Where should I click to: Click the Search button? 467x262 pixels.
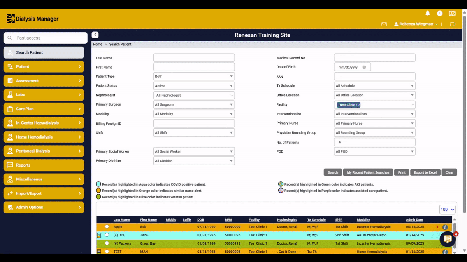(333, 172)
